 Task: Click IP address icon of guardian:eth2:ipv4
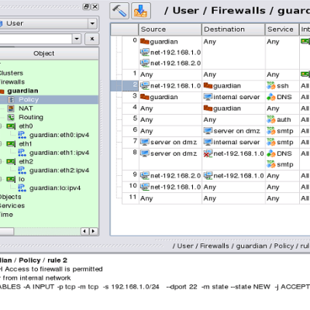pyautogui.click(x=22, y=170)
